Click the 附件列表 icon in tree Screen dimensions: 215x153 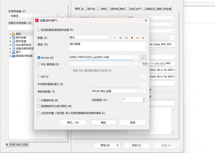(x=14, y=37)
